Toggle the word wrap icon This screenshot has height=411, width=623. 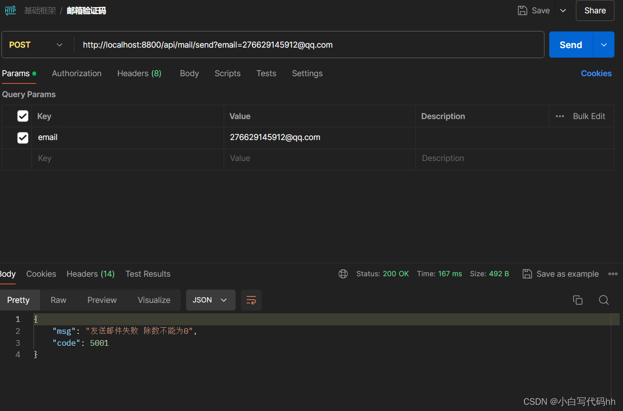tap(251, 300)
